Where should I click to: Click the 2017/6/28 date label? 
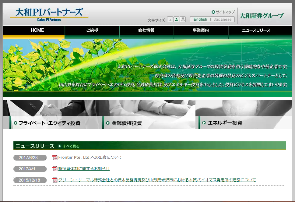30,158
